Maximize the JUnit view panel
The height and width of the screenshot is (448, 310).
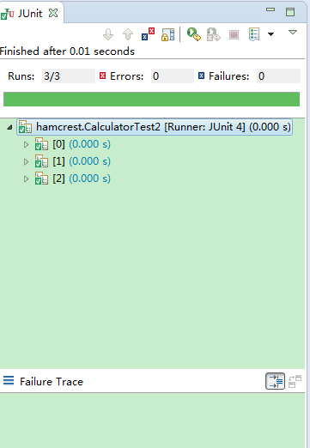(290, 12)
